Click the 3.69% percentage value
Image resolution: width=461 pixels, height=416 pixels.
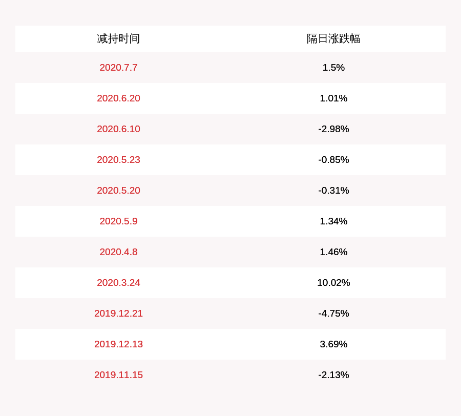333,344
